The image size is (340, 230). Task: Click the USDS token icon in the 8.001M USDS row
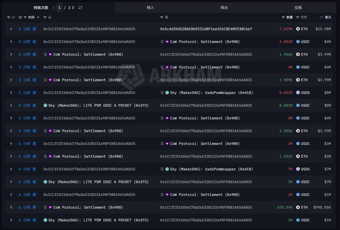tap(298, 93)
